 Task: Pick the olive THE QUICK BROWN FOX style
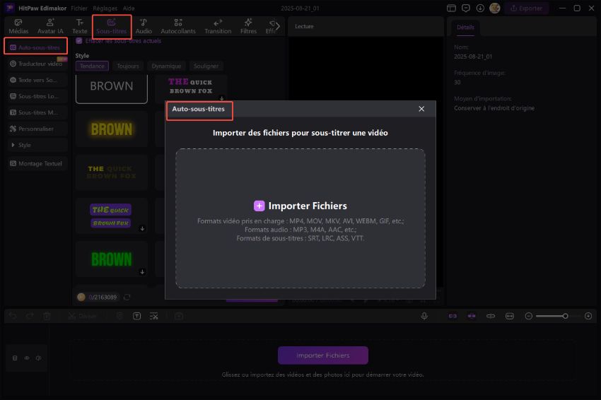(112, 172)
